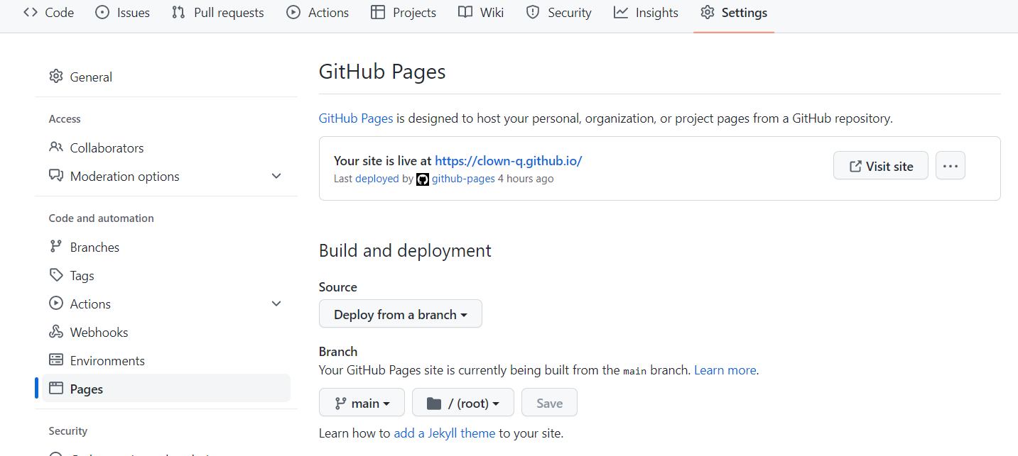1018x456 pixels.
Task: Click the GitHub Pages intro link
Action: 356,118
